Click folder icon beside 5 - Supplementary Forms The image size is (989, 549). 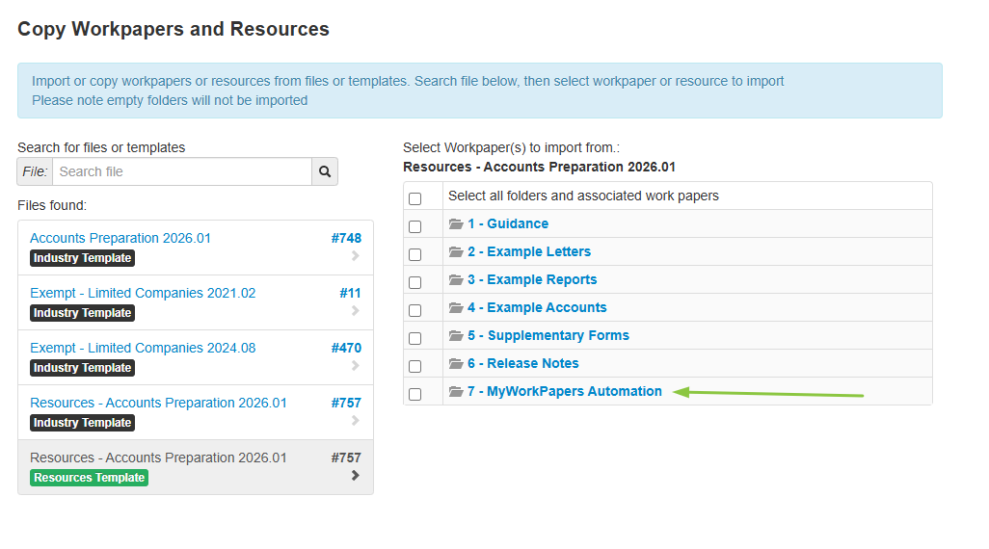pos(456,336)
